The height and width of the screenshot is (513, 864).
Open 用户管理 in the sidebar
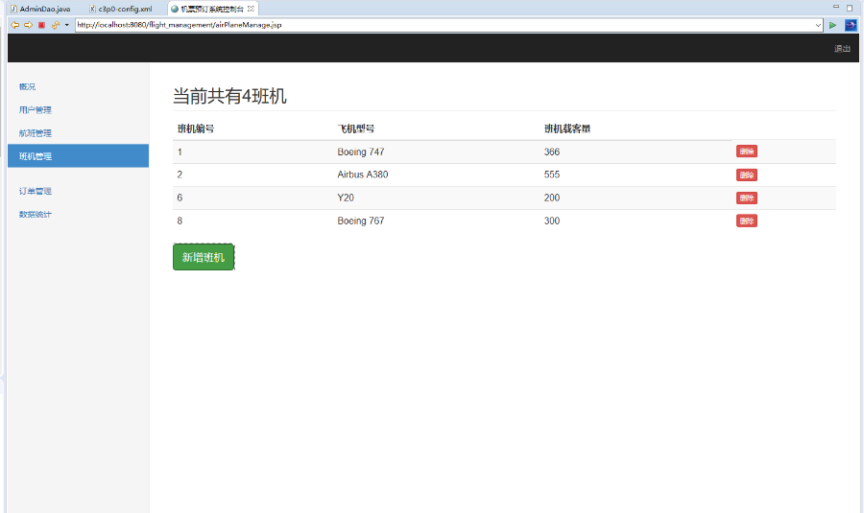[x=36, y=109]
